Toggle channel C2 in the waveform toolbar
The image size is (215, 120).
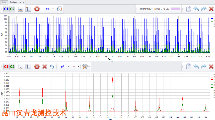coord(12,9)
